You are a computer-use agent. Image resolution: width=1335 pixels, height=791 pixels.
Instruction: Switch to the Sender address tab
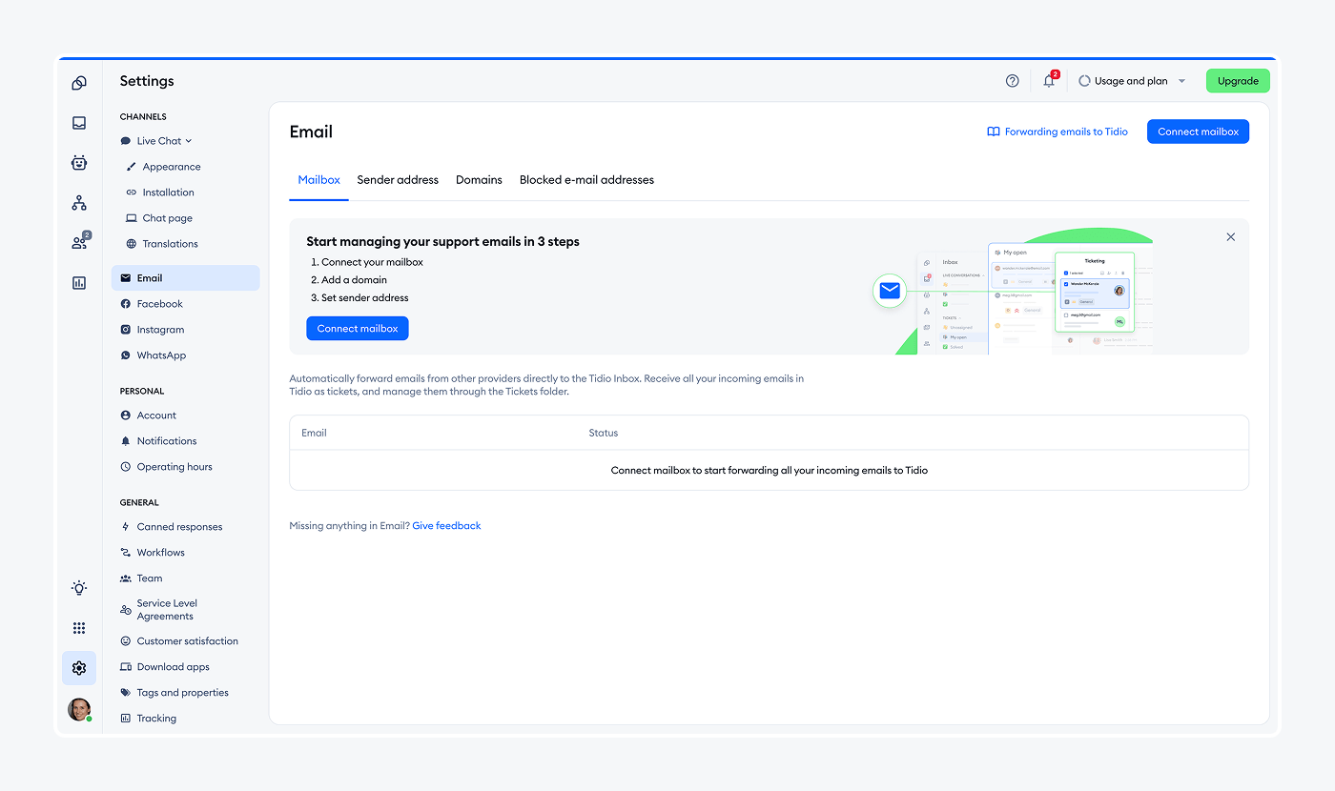coord(398,179)
